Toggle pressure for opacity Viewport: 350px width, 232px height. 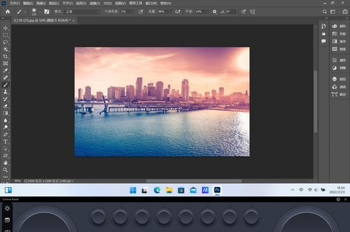(x=140, y=12)
